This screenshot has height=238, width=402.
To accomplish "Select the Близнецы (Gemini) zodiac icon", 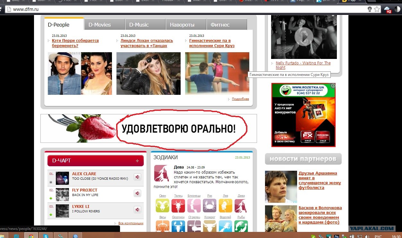I will pos(194,206).
